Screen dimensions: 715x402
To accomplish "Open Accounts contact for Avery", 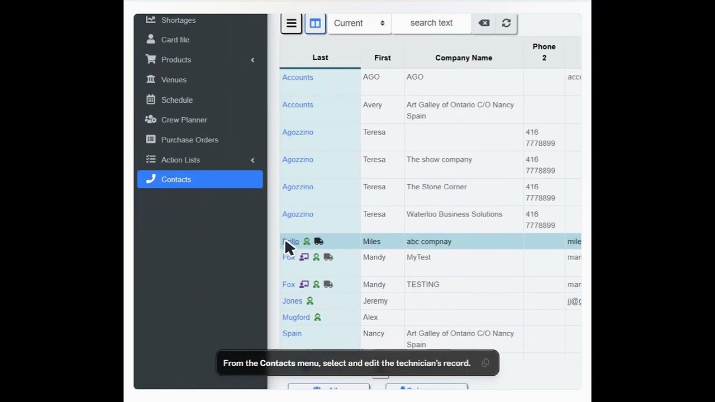I will coord(298,105).
